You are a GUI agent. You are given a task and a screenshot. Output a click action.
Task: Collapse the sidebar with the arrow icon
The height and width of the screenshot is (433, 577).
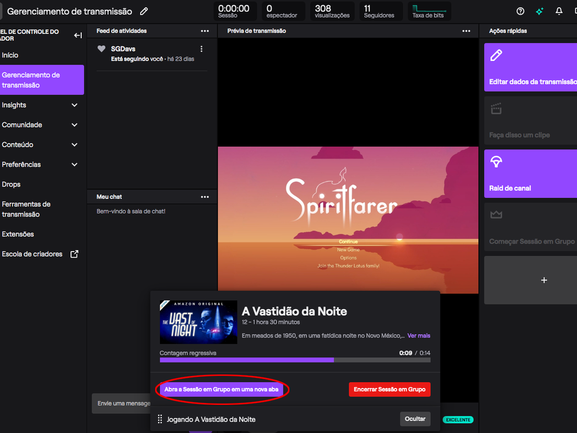(78, 36)
